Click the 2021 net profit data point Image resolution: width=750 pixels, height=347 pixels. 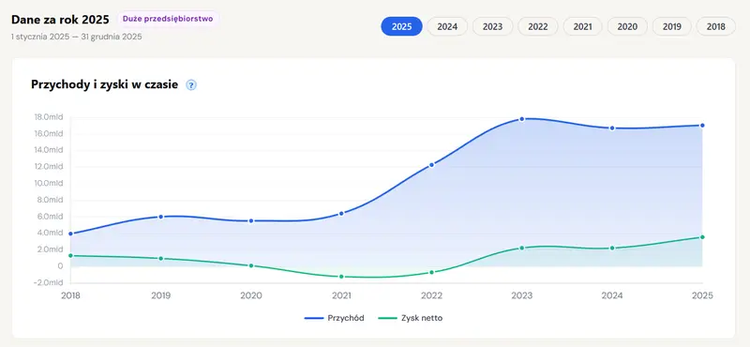coord(341,277)
